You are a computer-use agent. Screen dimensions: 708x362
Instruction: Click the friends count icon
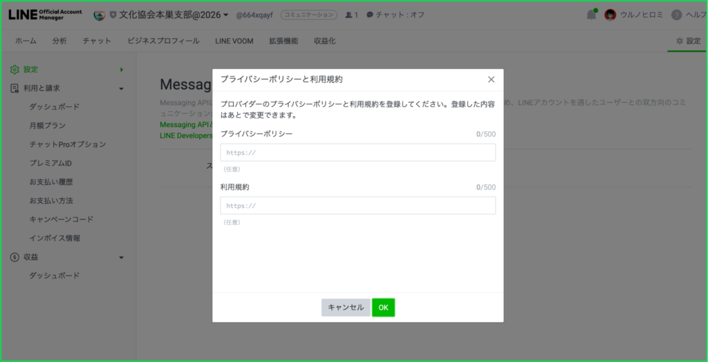tap(348, 15)
